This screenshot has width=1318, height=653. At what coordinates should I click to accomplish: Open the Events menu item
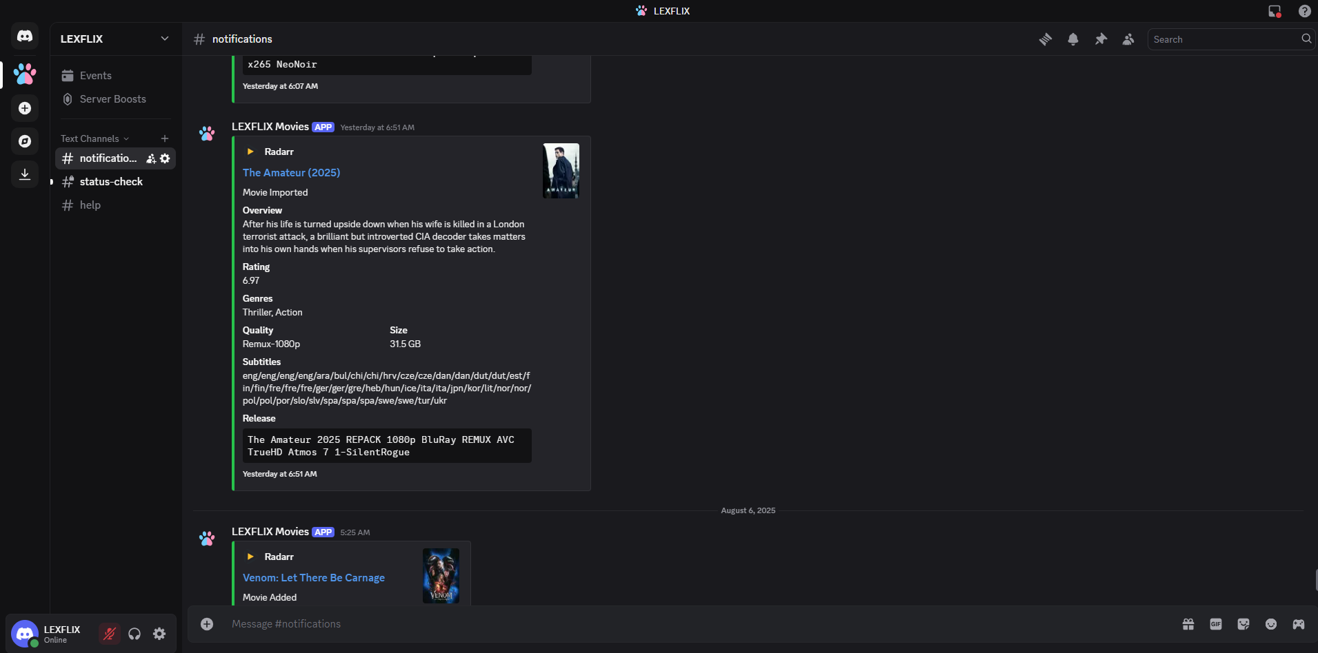click(95, 76)
